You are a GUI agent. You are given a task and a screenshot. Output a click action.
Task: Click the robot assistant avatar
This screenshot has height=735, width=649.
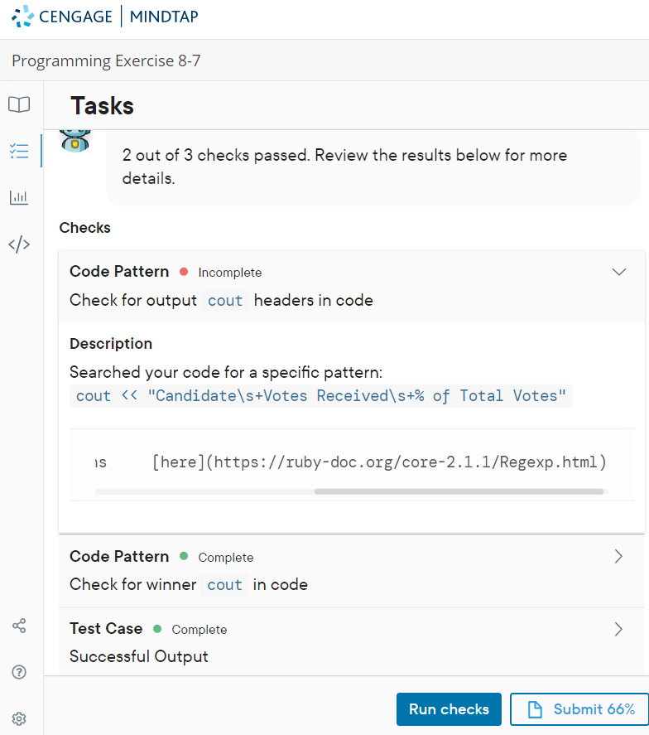click(x=75, y=141)
